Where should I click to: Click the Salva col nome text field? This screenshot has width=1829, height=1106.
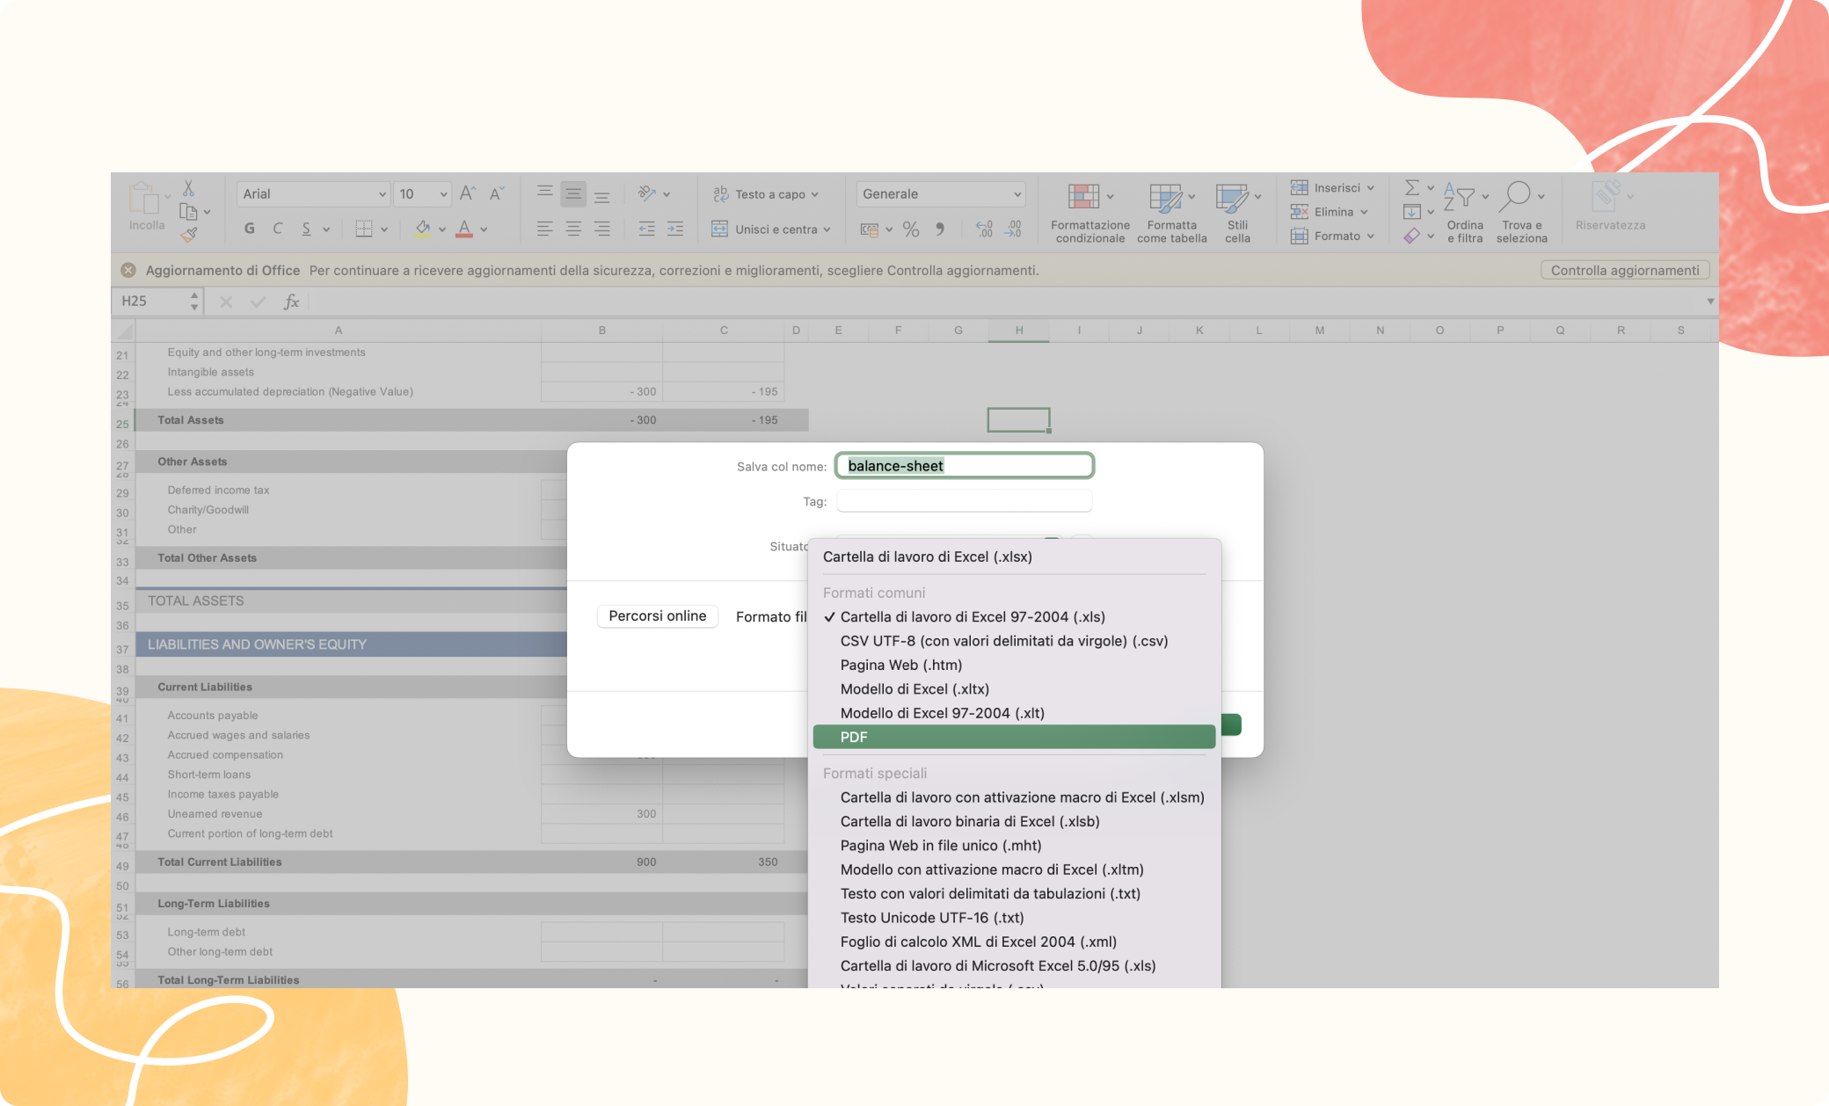point(965,466)
